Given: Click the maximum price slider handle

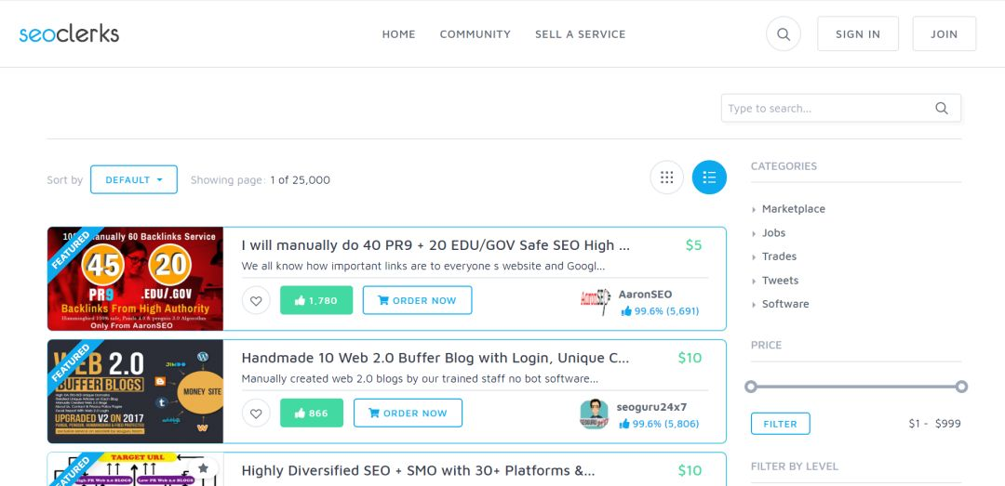Looking at the screenshot, I should pyautogui.click(x=960, y=387).
